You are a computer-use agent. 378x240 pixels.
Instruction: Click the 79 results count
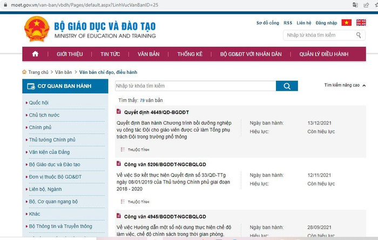[x=142, y=100]
